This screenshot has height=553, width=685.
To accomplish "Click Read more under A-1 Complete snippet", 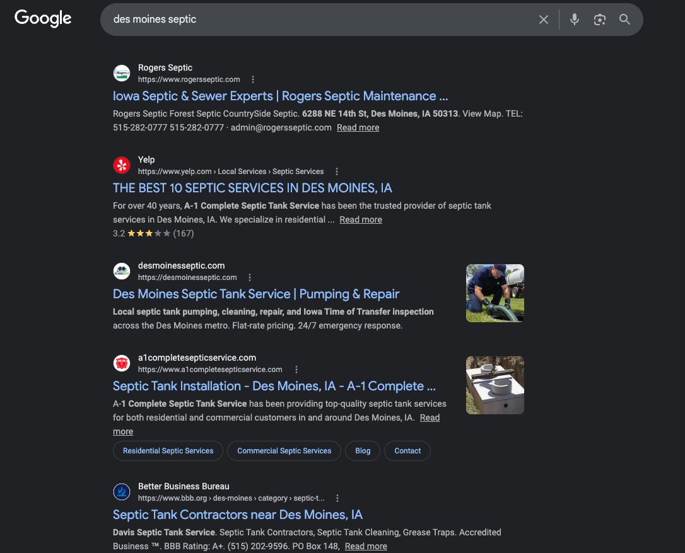I will pos(430,417).
